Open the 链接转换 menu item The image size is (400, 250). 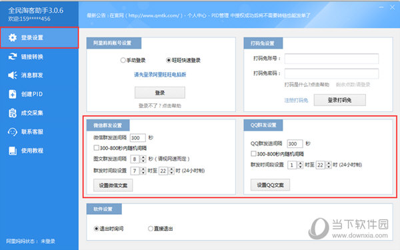tap(39, 57)
